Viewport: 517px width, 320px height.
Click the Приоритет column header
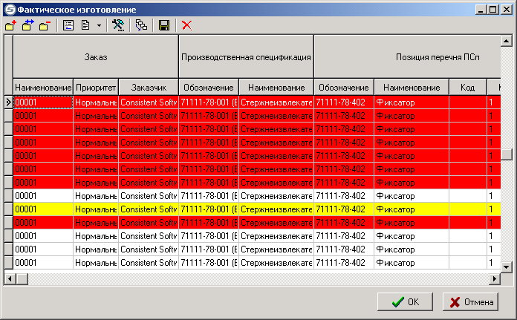(x=95, y=88)
